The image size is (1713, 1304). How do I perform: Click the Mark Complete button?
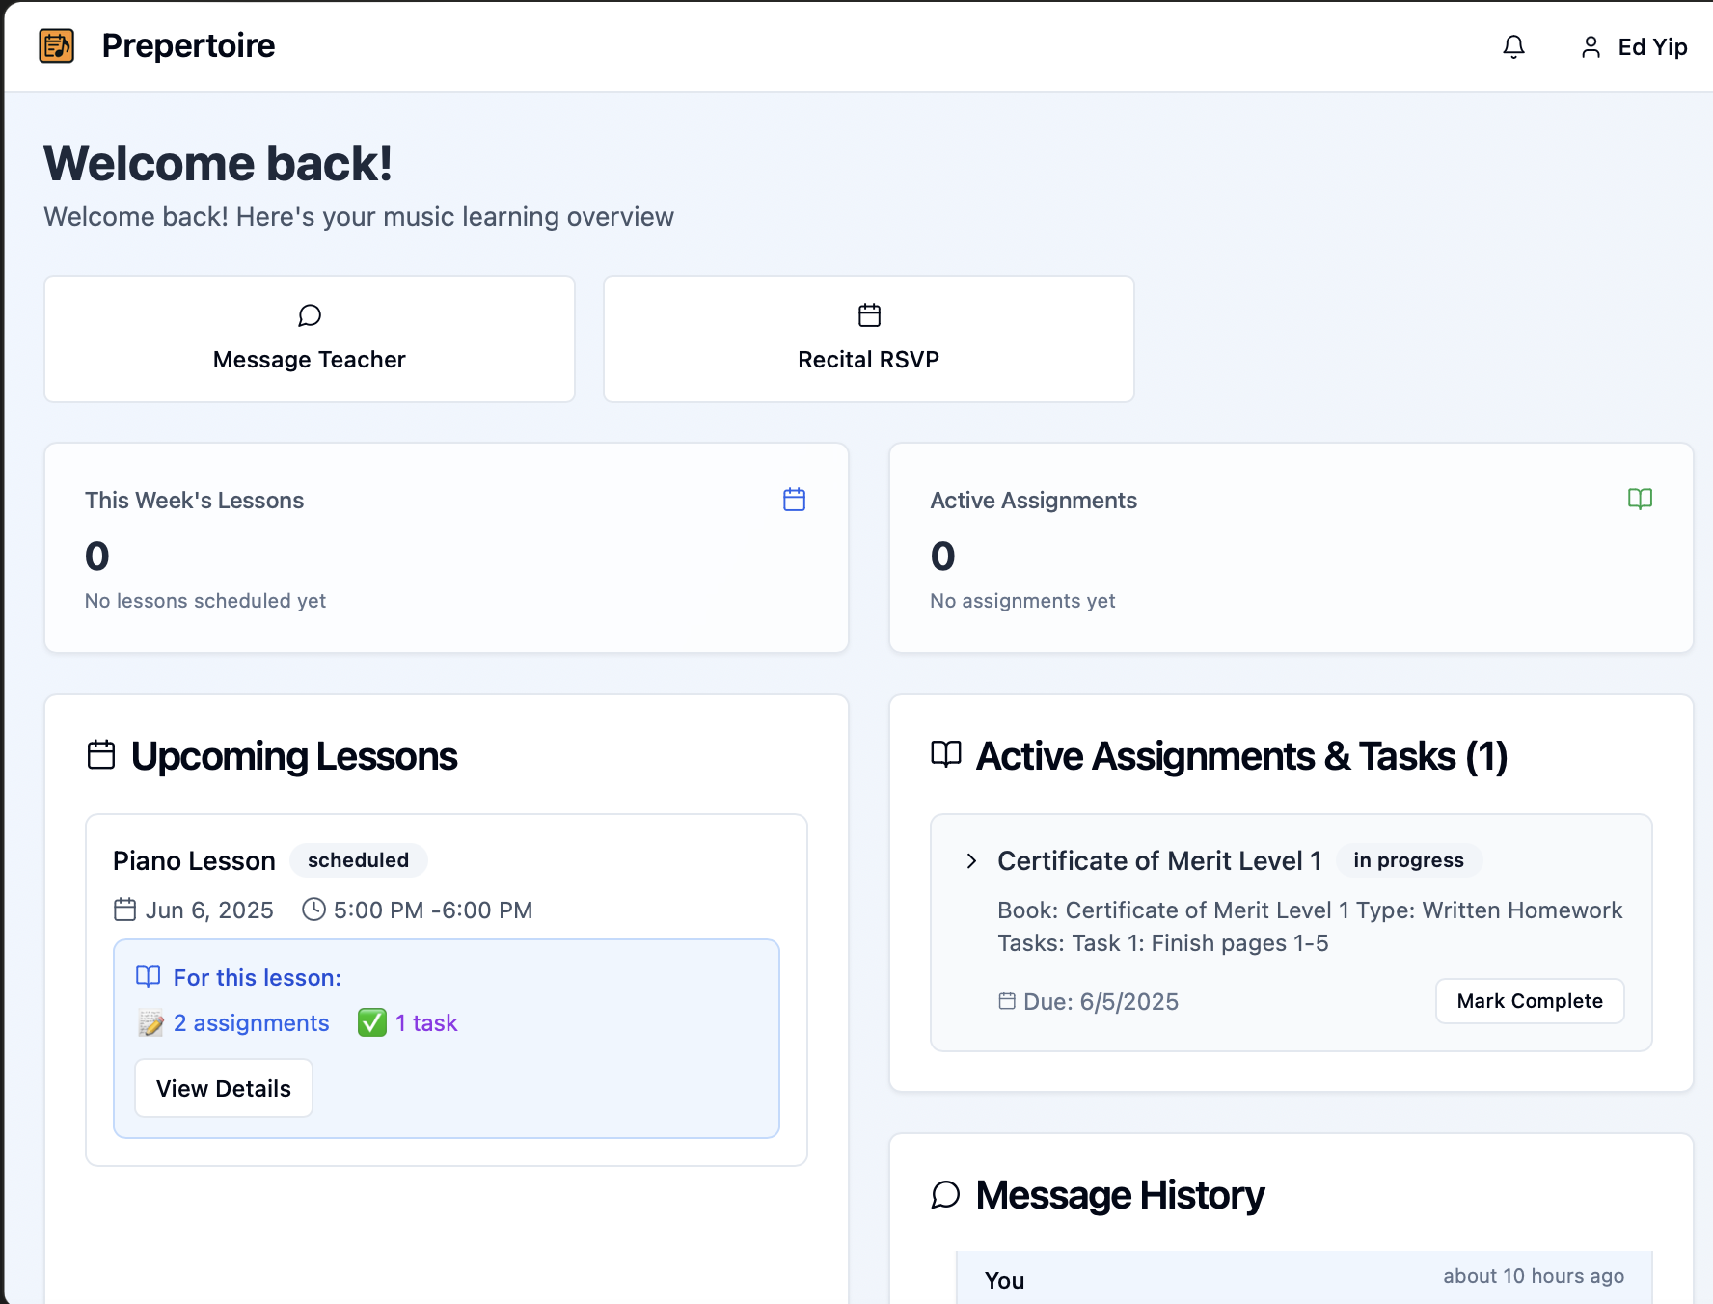click(x=1529, y=1001)
